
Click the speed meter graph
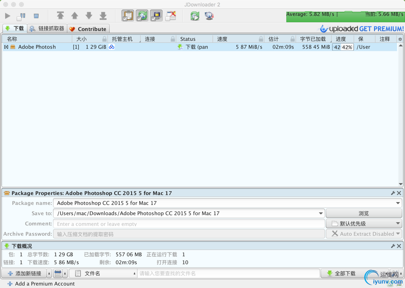point(345,17)
